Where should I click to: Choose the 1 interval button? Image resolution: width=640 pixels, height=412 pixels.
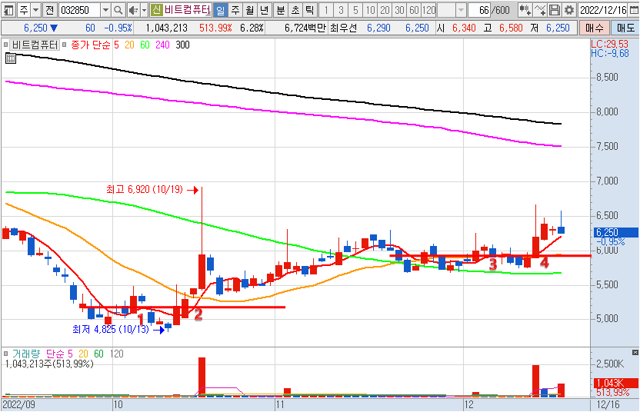pyautogui.click(x=326, y=10)
